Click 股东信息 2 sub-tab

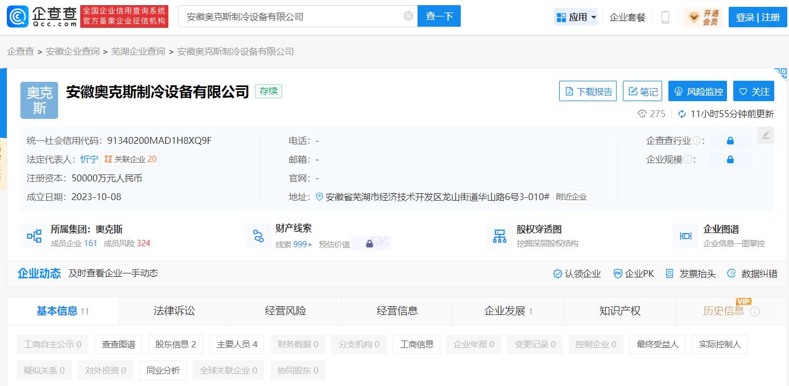tap(176, 344)
